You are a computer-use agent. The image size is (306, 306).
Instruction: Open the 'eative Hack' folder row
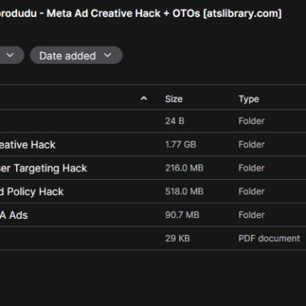click(x=153, y=145)
